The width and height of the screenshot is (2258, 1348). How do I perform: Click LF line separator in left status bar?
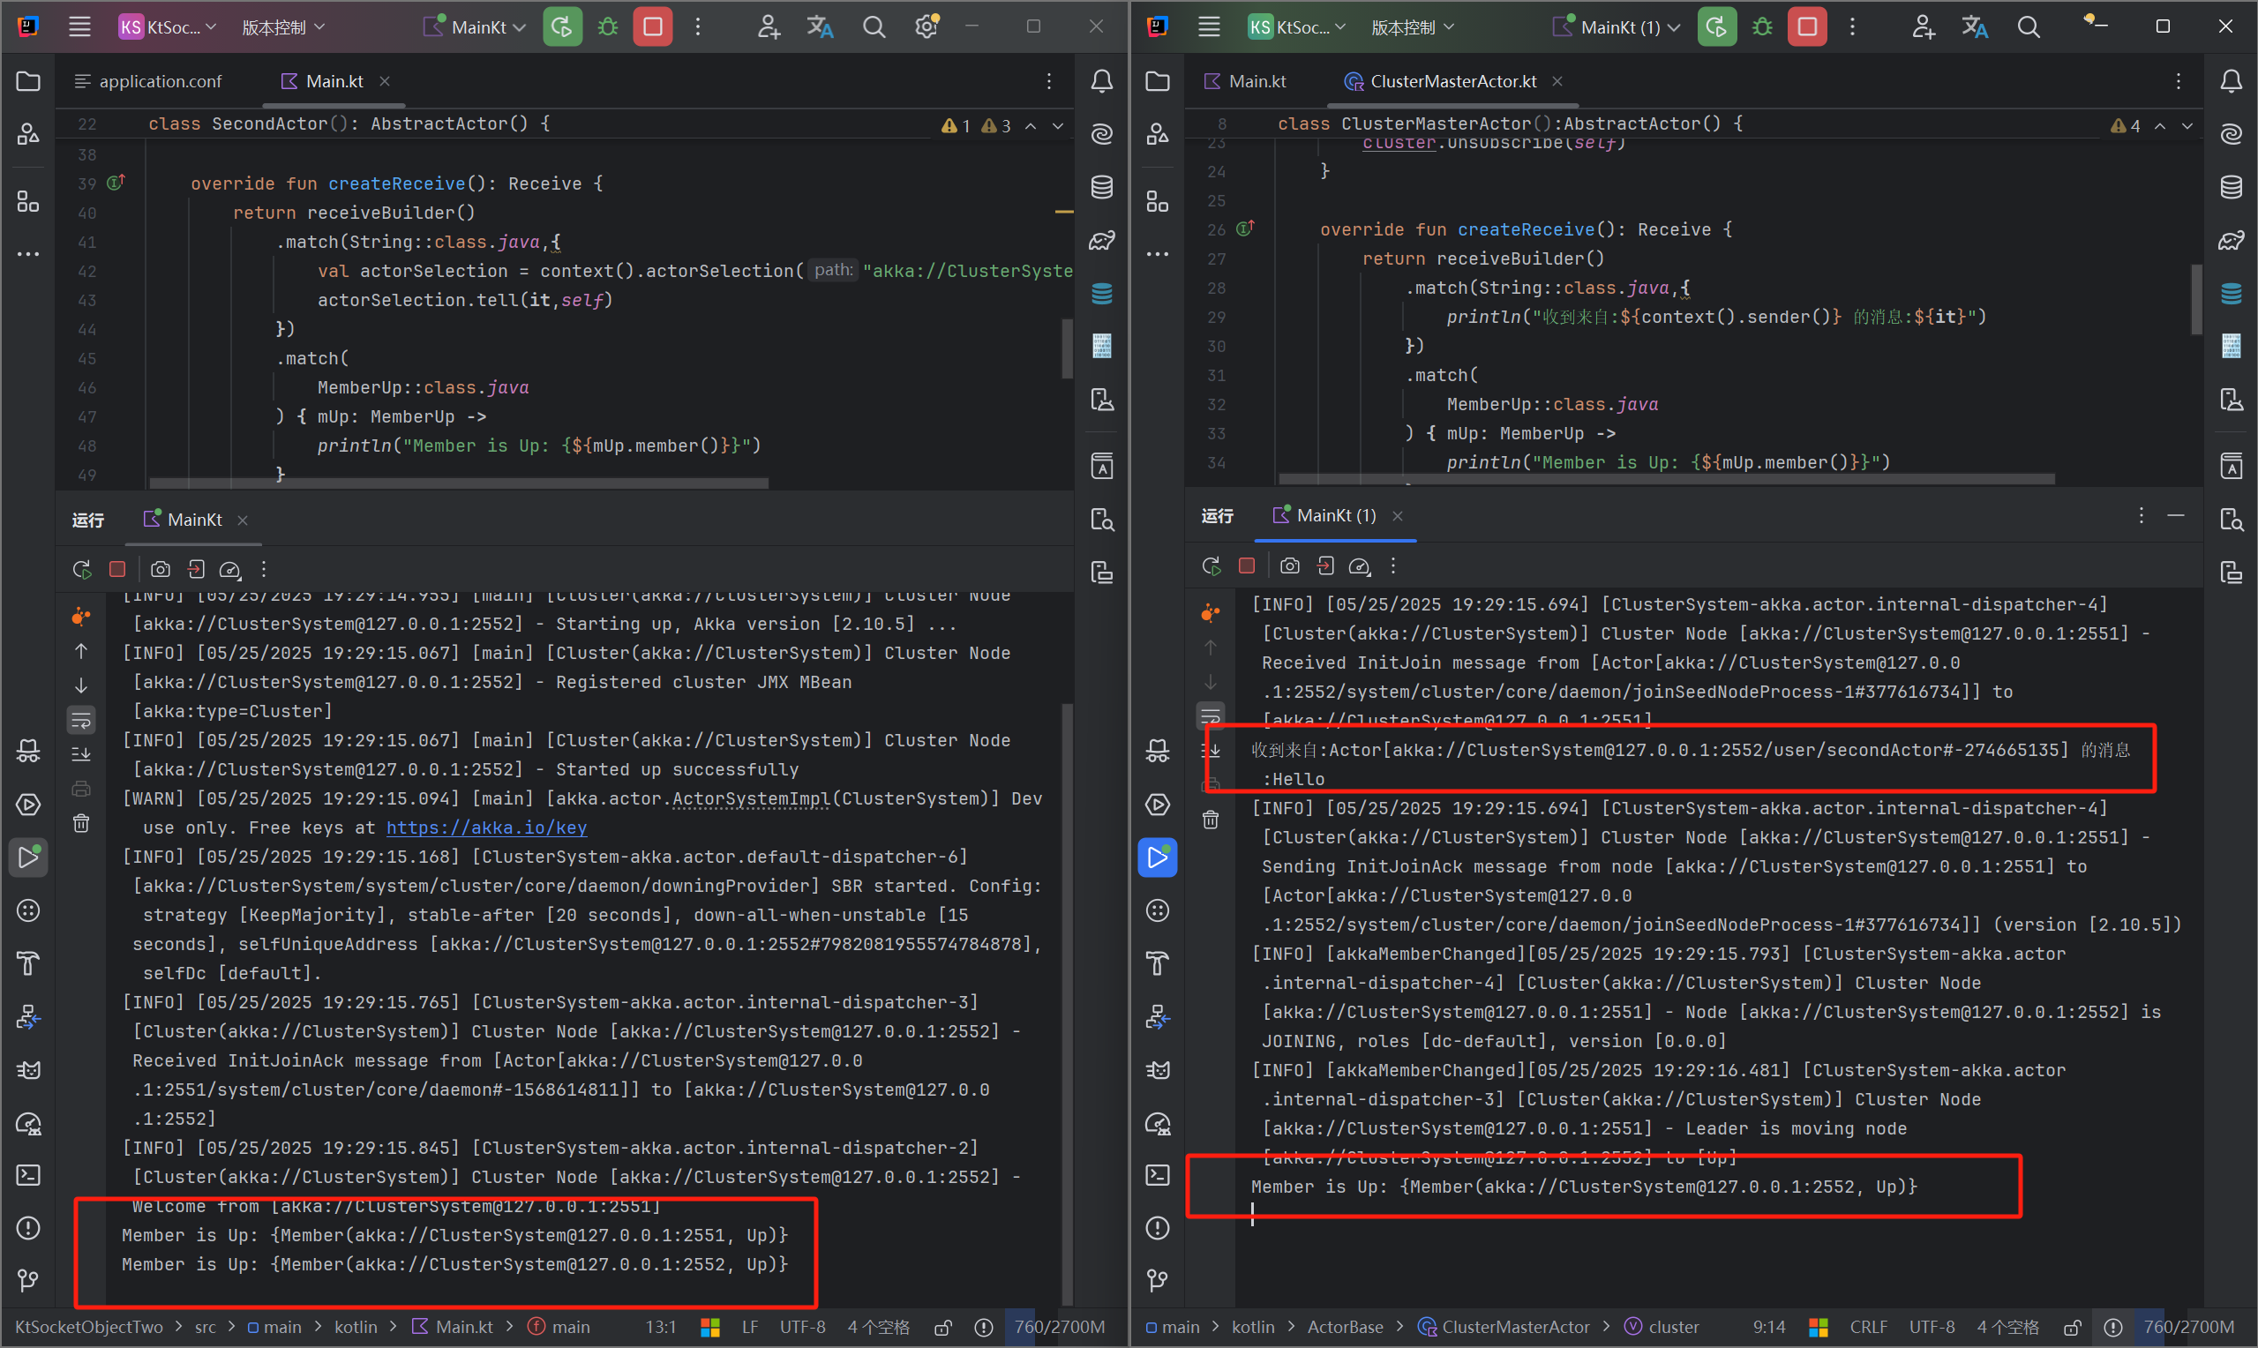[x=749, y=1327]
